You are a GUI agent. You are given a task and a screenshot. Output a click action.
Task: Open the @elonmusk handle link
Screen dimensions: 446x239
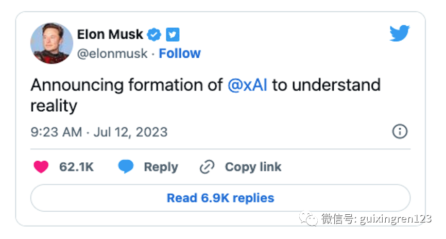click(112, 54)
